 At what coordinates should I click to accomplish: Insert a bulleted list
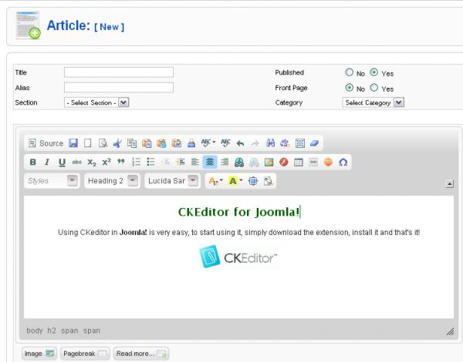tap(151, 163)
